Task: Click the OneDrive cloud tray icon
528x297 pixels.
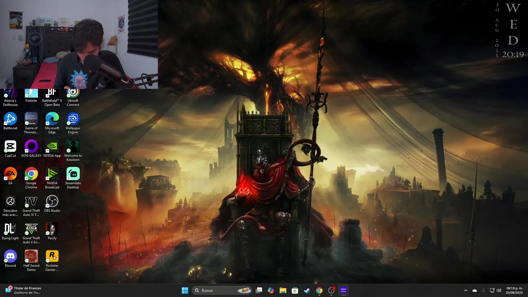Action: tap(474, 290)
